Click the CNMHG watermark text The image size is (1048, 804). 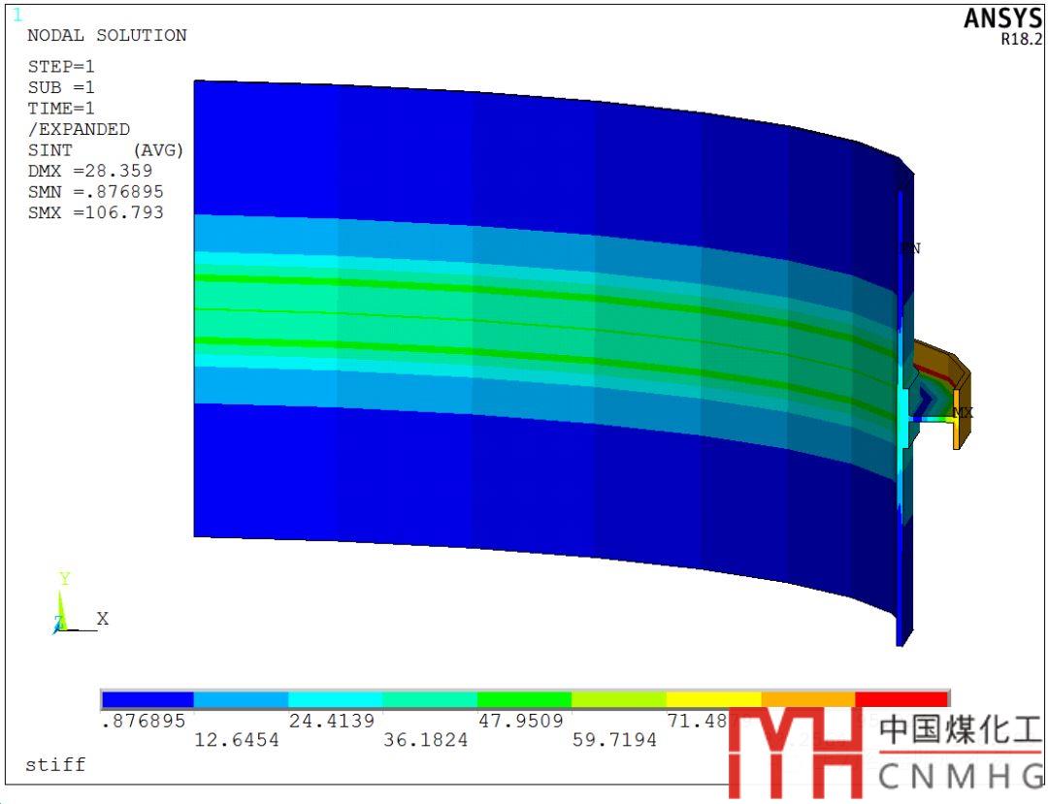click(960, 776)
